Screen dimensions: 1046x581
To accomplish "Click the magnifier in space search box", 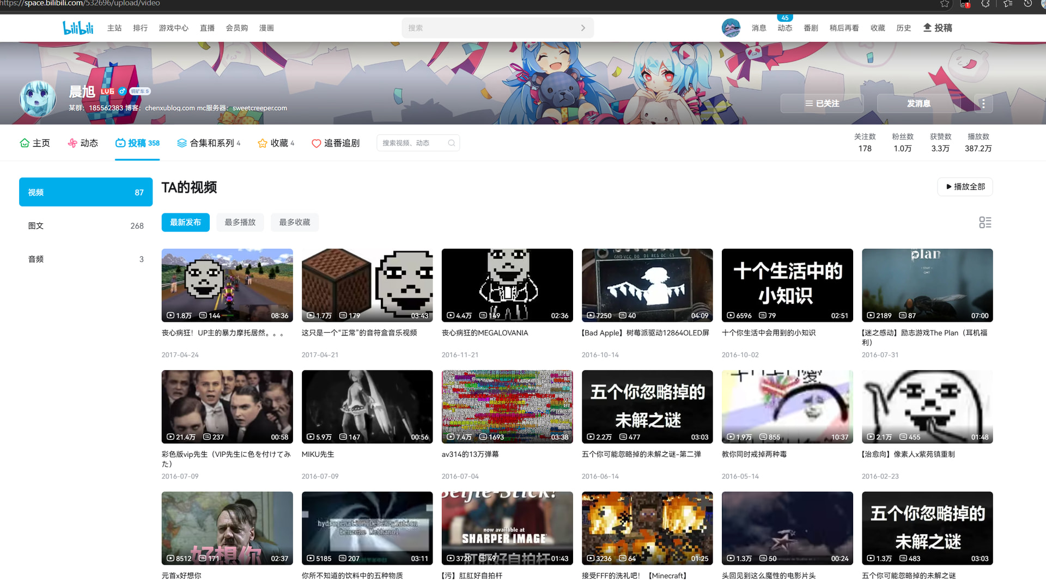I will pos(452,143).
